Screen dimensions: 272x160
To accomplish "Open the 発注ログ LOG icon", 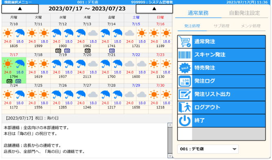I will 185,81.
